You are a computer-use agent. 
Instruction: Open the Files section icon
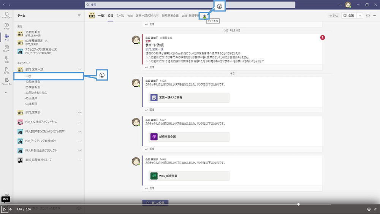pyautogui.click(x=6, y=70)
